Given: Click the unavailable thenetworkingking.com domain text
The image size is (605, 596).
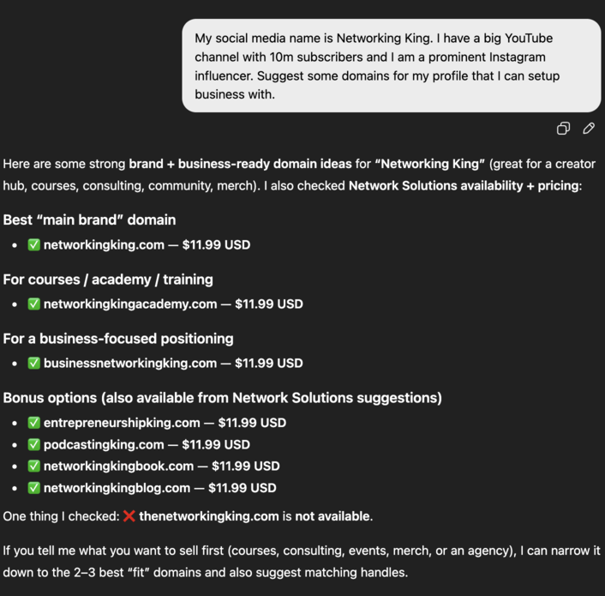Looking at the screenshot, I should (x=209, y=516).
